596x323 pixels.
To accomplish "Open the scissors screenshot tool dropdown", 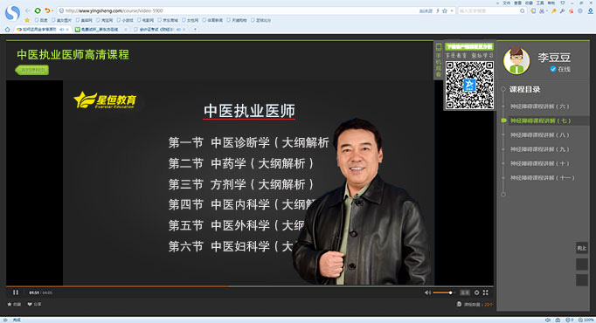I will tap(546, 11).
